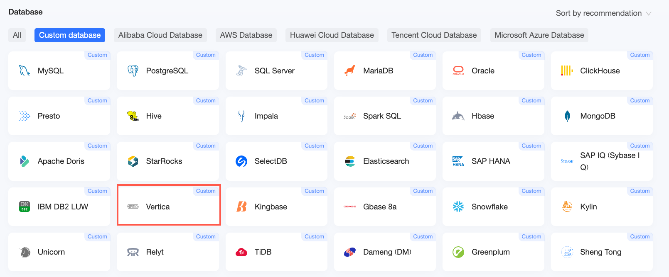
Task: Click the Presto dotted logo icon
Action: 25,116
